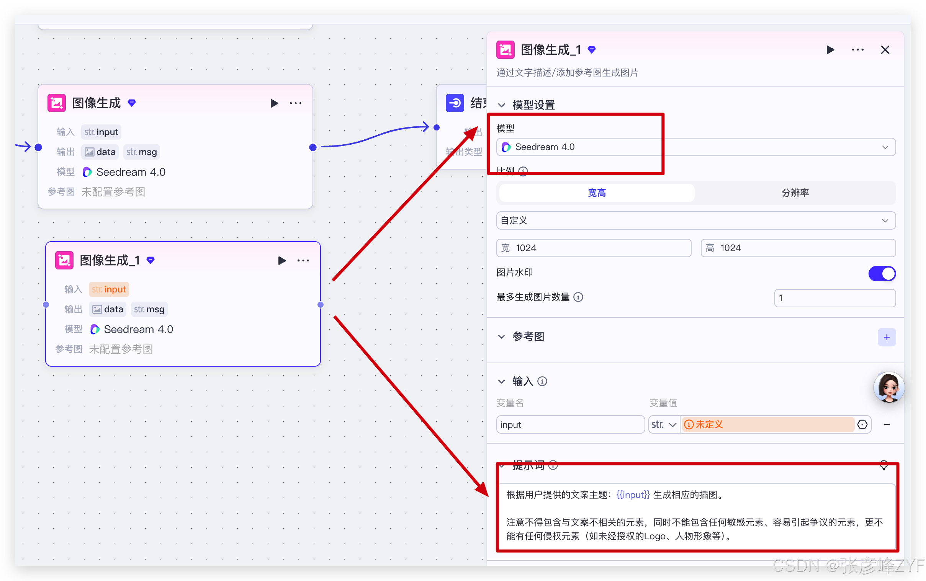Select the 宽高 tab

[x=597, y=193]
